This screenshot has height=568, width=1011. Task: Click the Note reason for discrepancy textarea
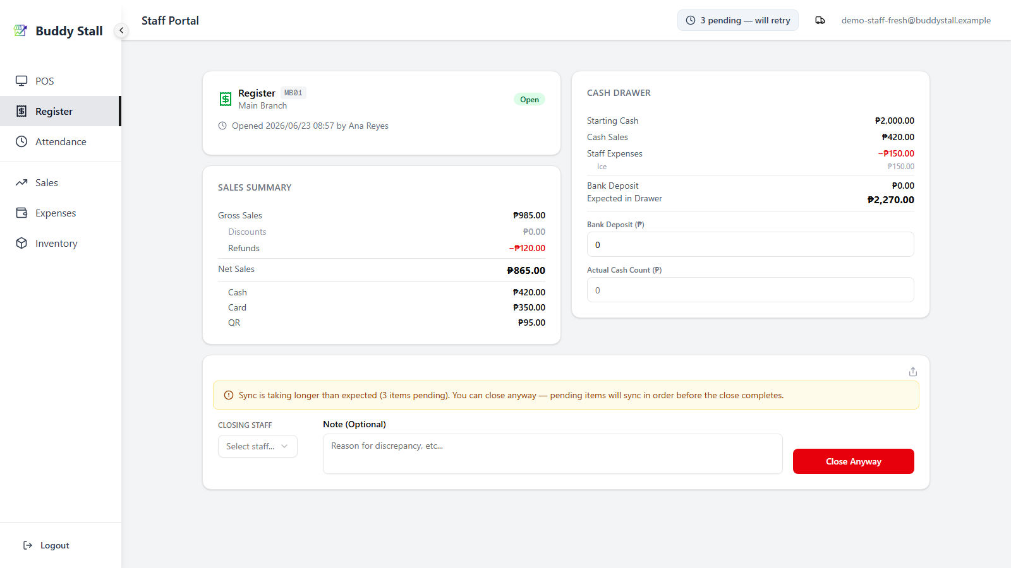(x=553, y=454)
